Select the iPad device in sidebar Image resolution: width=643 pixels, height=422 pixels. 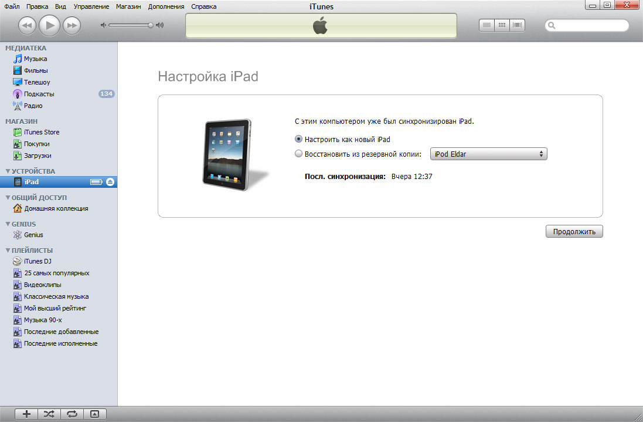pos(59,182)
